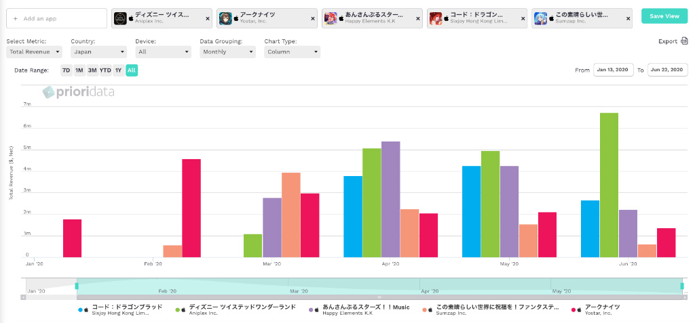The height and width of the screenshot is (323, 695).
Task: Toggle blue コード：ドラゴンブラッド legend series
Action: pyautogui.click(x=120, y=309)
